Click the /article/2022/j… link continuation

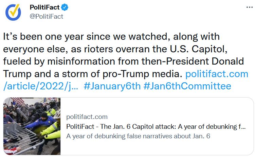point(41,86)
